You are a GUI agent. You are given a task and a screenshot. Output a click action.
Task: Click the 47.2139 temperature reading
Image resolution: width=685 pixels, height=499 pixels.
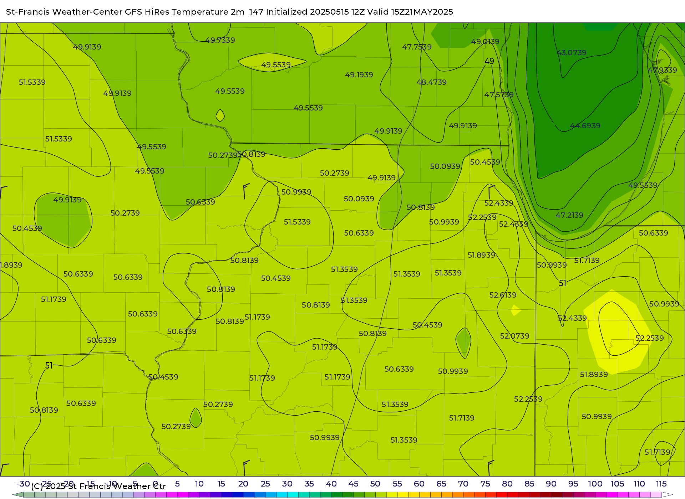[x=569, y=215]
